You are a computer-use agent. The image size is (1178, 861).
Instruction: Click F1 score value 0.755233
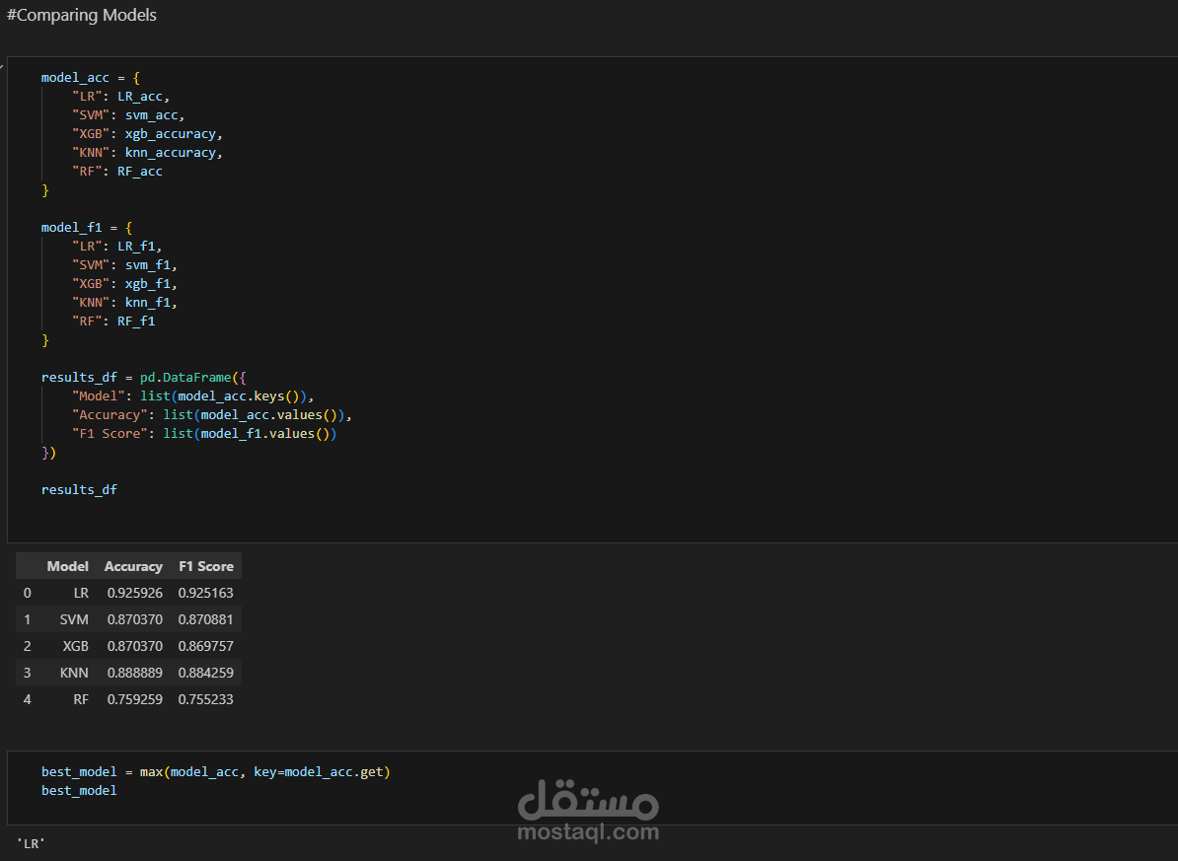coord(206,699)
